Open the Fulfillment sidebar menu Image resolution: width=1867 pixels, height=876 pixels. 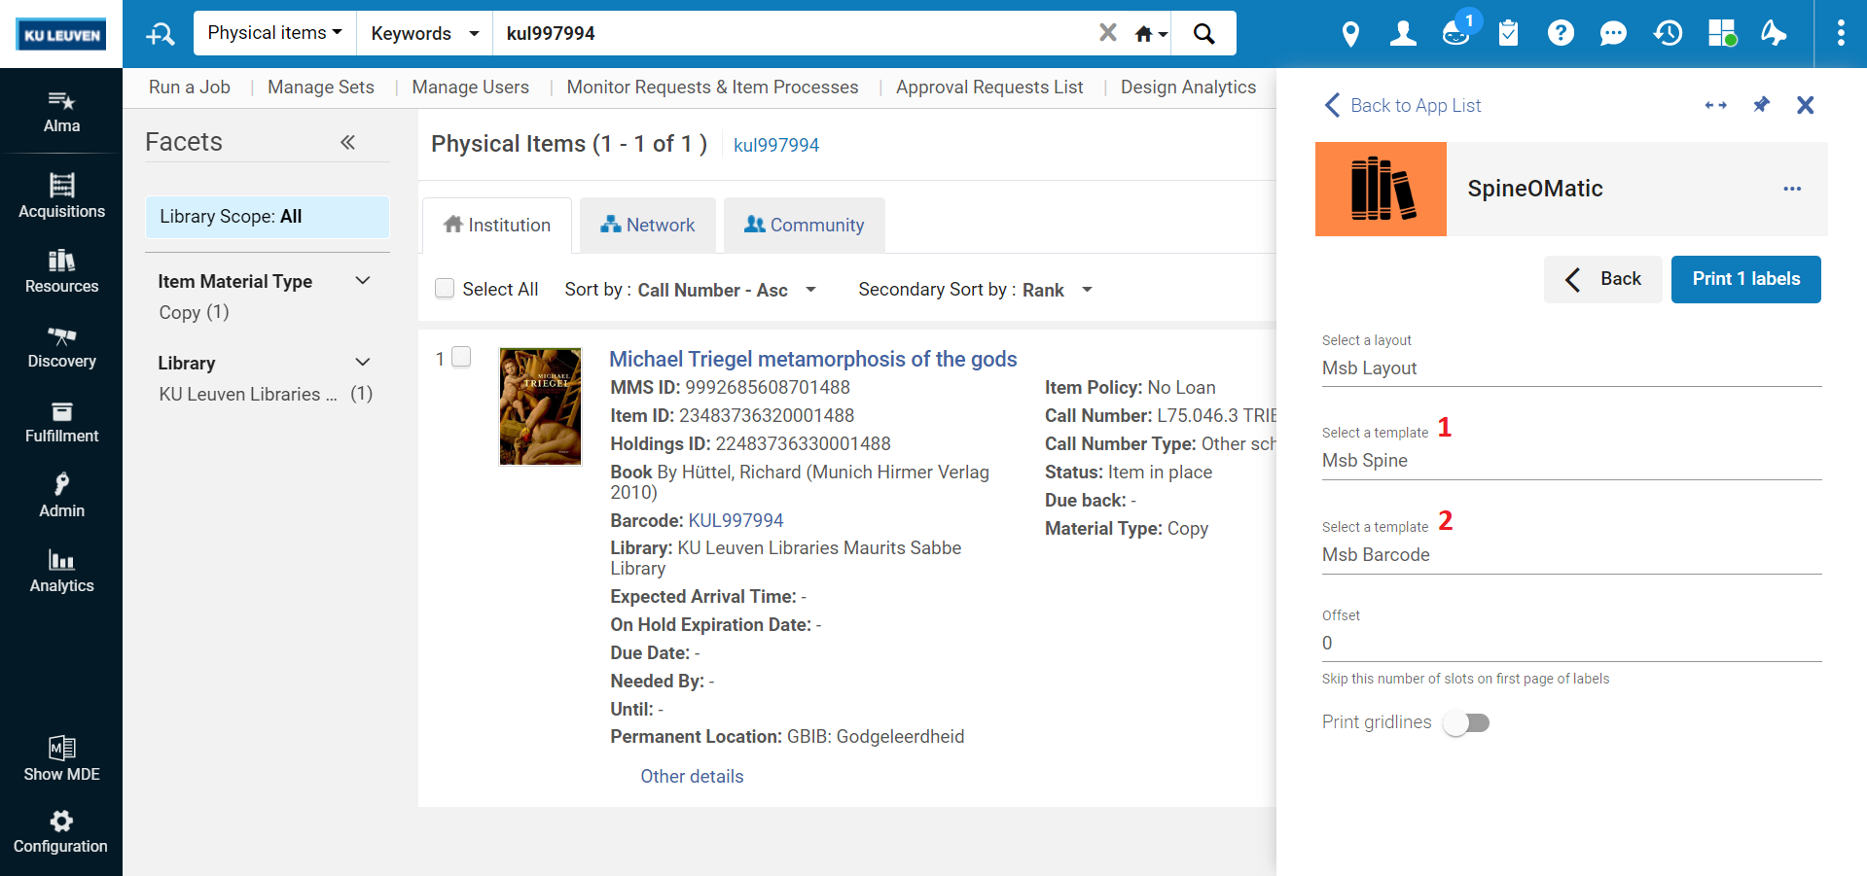(61, 422)
